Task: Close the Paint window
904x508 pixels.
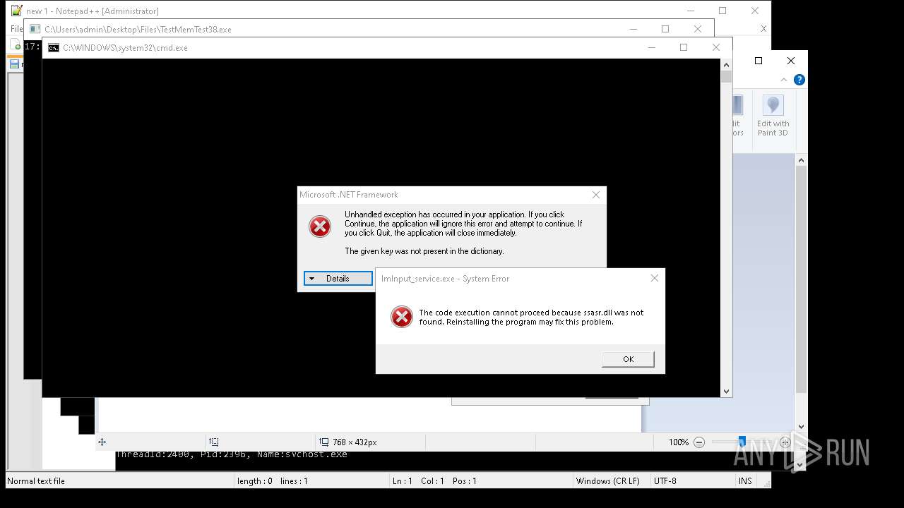Action: [791, 61]
